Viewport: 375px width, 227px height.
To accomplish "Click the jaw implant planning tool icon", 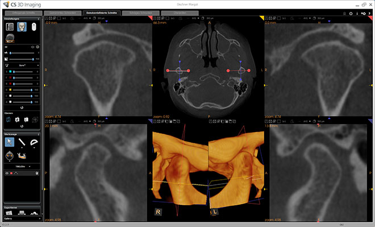I will click(22, 156).
